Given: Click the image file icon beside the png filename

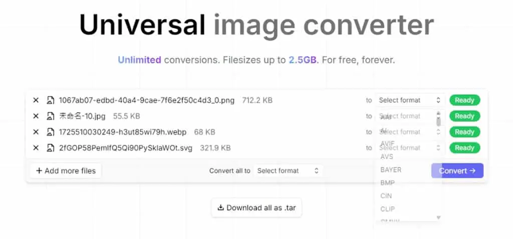Looking at the screenshot, I should click(51, 100).
